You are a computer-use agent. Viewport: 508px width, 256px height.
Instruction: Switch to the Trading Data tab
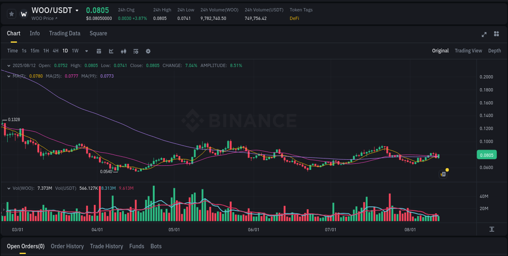click(x=65, y=33)
